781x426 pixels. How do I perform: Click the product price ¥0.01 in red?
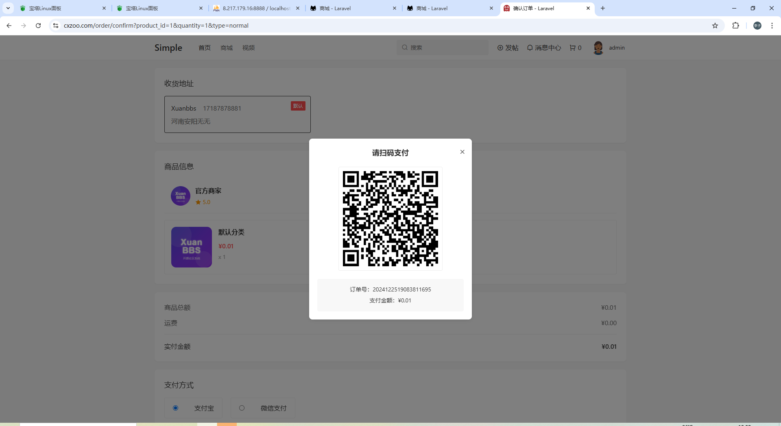click(x=226, y=246)
